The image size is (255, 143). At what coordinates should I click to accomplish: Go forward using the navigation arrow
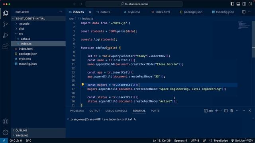pos(81,4)
